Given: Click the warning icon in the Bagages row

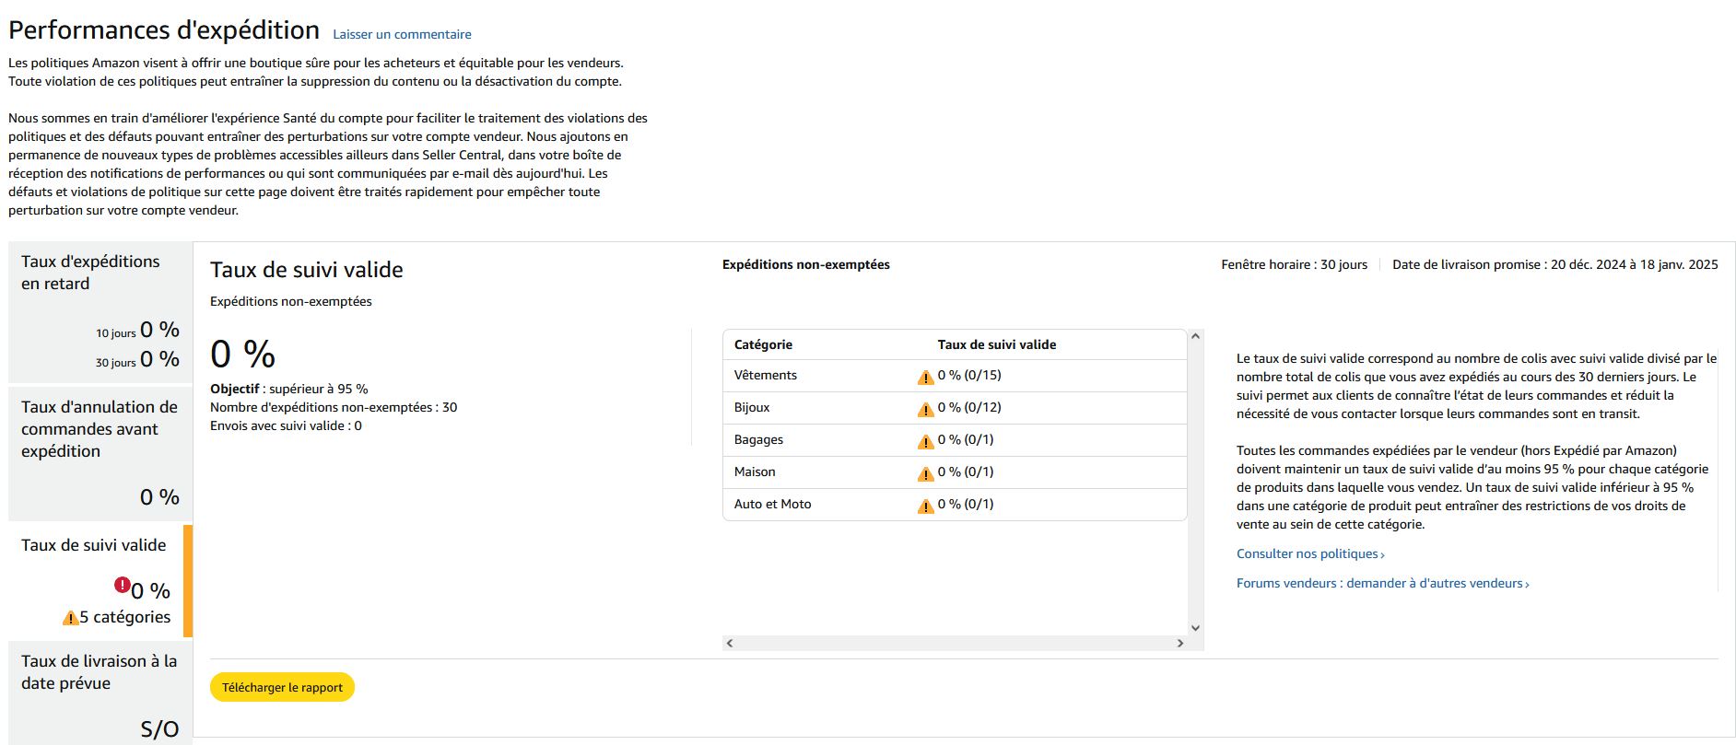Looking at the screenshot, I should (x=925, y=441).
